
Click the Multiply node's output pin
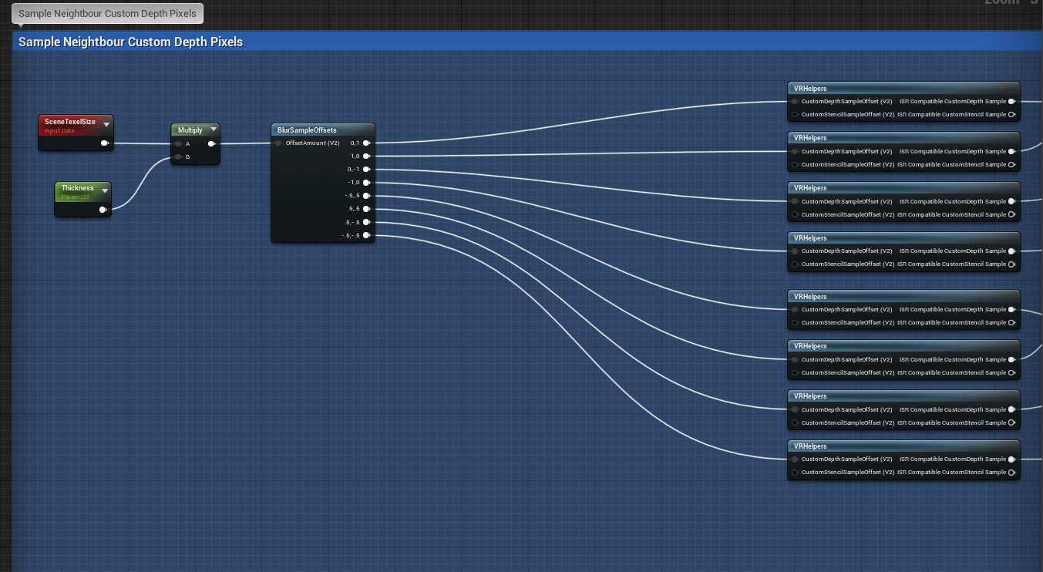(x=211, y=143)
